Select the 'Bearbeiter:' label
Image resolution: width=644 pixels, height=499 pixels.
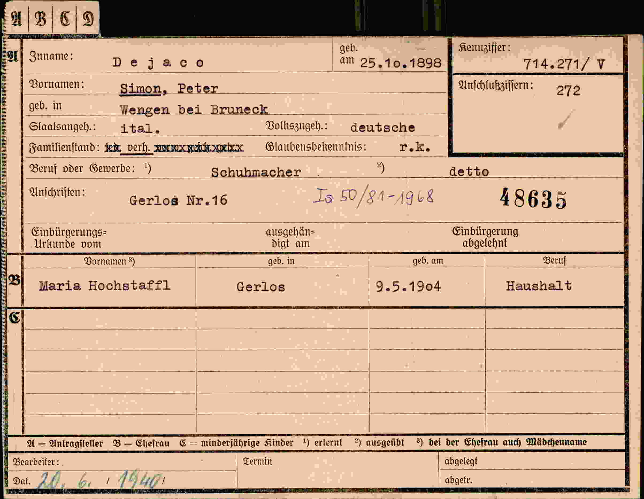(x=36, y=462)
